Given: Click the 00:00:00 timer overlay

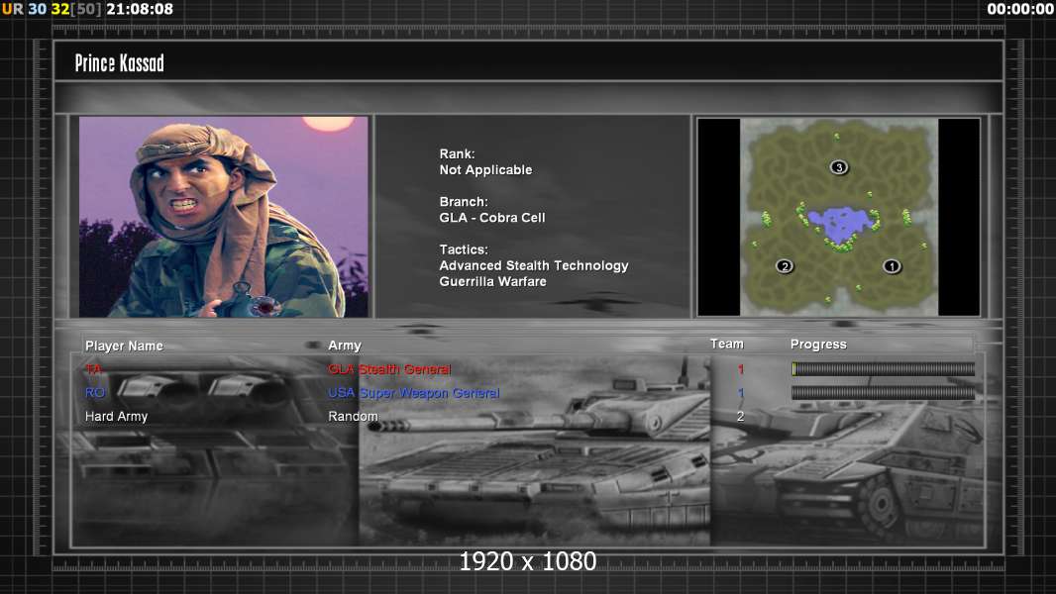Looking at the screenshot, I should [1020, 9].
